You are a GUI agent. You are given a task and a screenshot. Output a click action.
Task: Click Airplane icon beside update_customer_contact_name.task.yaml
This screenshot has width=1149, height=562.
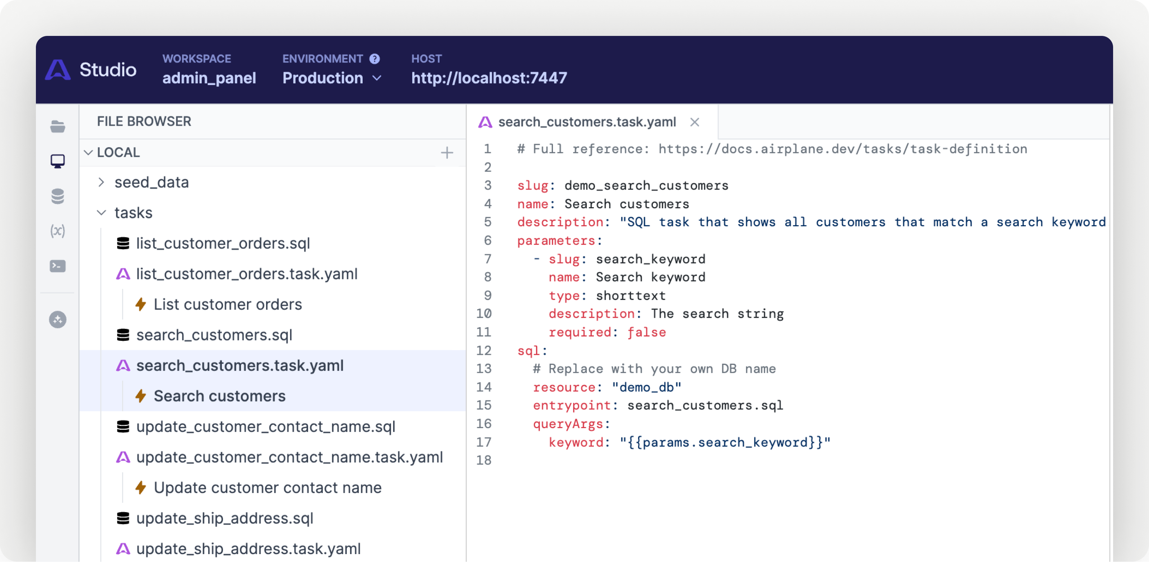[123, 457]
